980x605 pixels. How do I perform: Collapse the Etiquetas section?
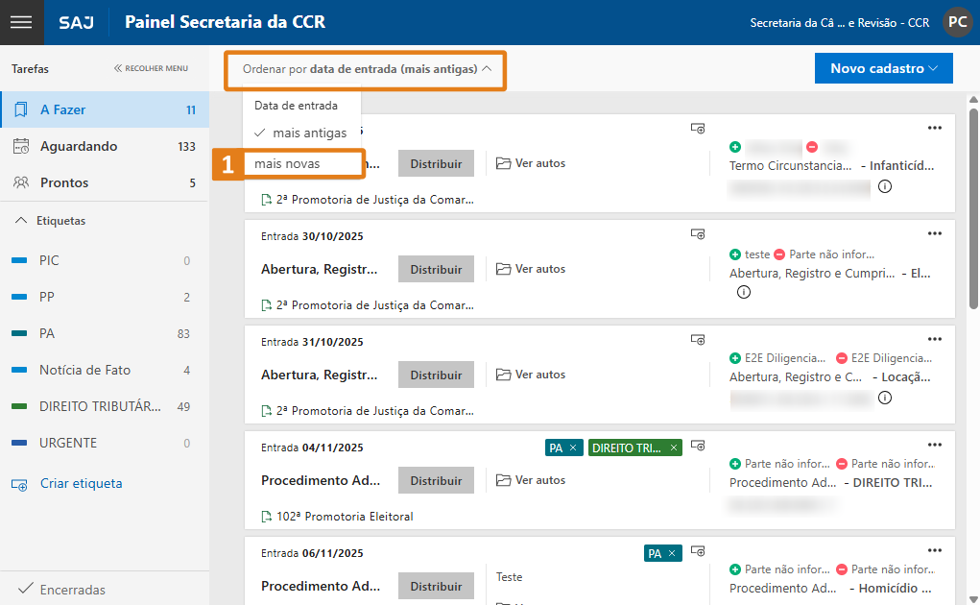coord(21,221)
